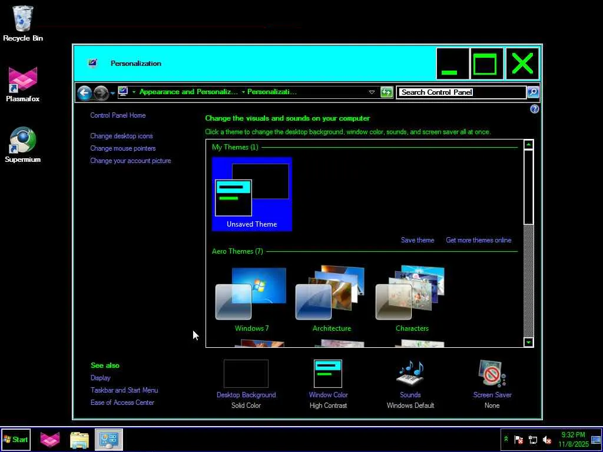The width and height of the screenshot is (603, 452).
Task: Click the muted volume tray icon
Action: click(x=546, y=440)
